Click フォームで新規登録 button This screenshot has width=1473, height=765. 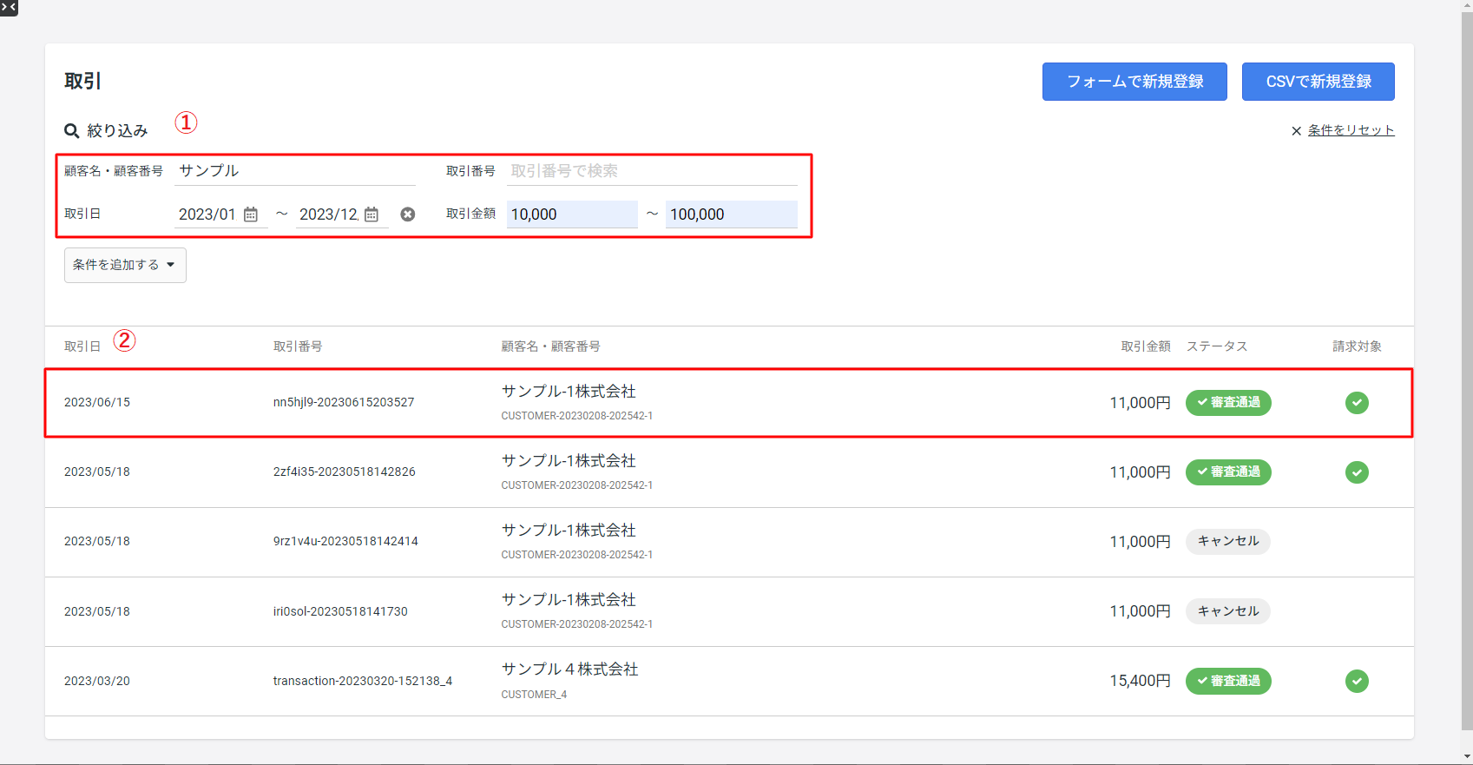[1134, 82]
